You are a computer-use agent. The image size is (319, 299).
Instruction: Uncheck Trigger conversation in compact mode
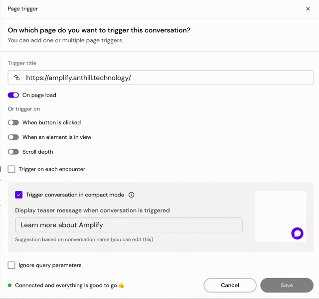19,195
